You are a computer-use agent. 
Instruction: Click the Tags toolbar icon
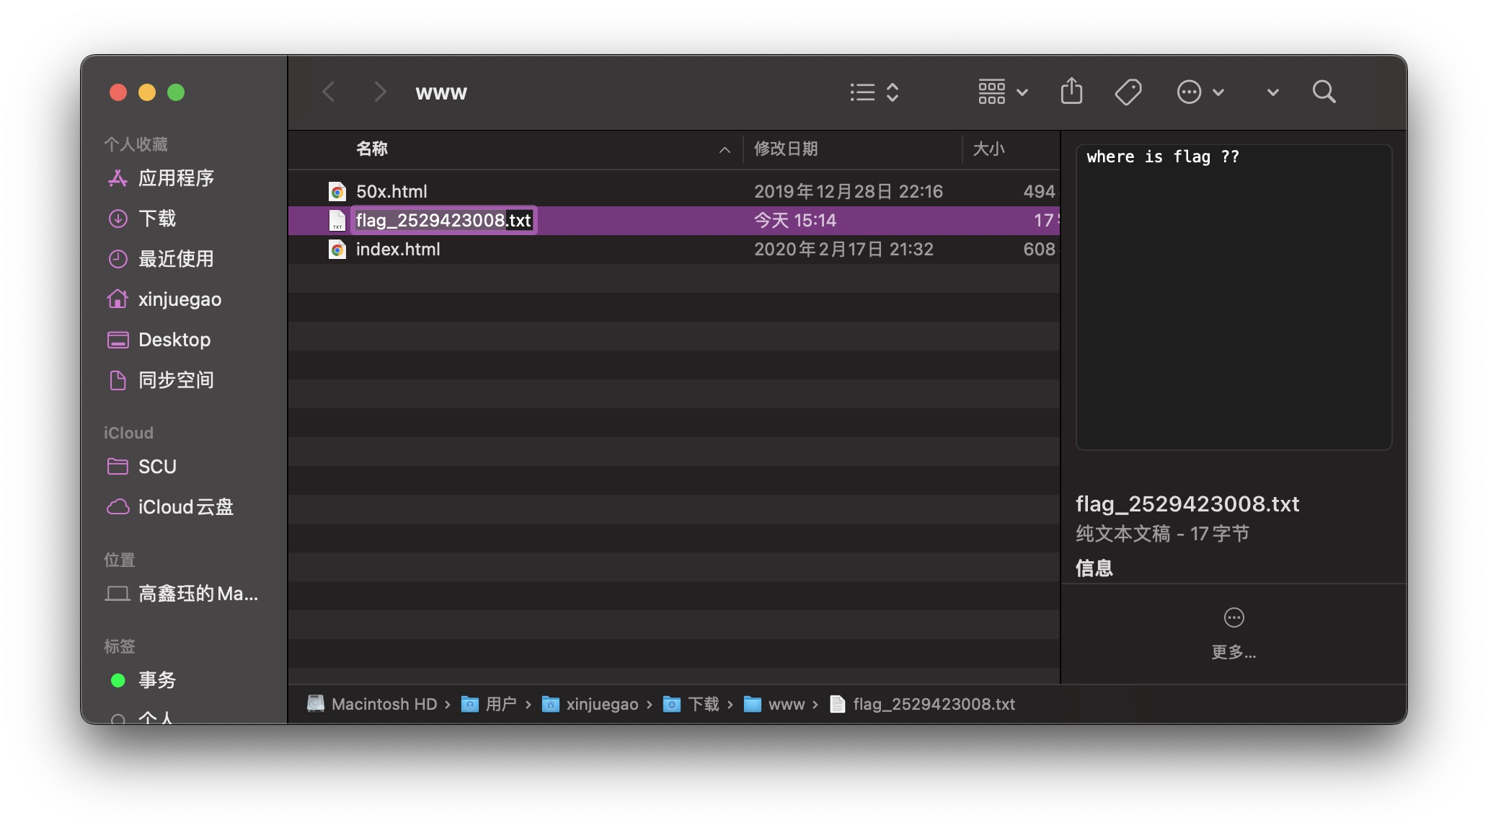1128,92
